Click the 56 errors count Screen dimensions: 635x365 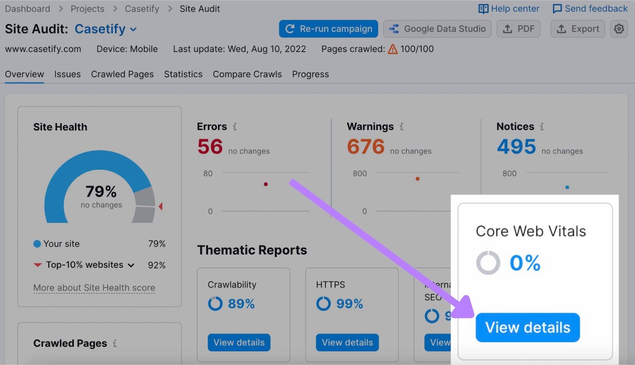[x=210, y=147]
